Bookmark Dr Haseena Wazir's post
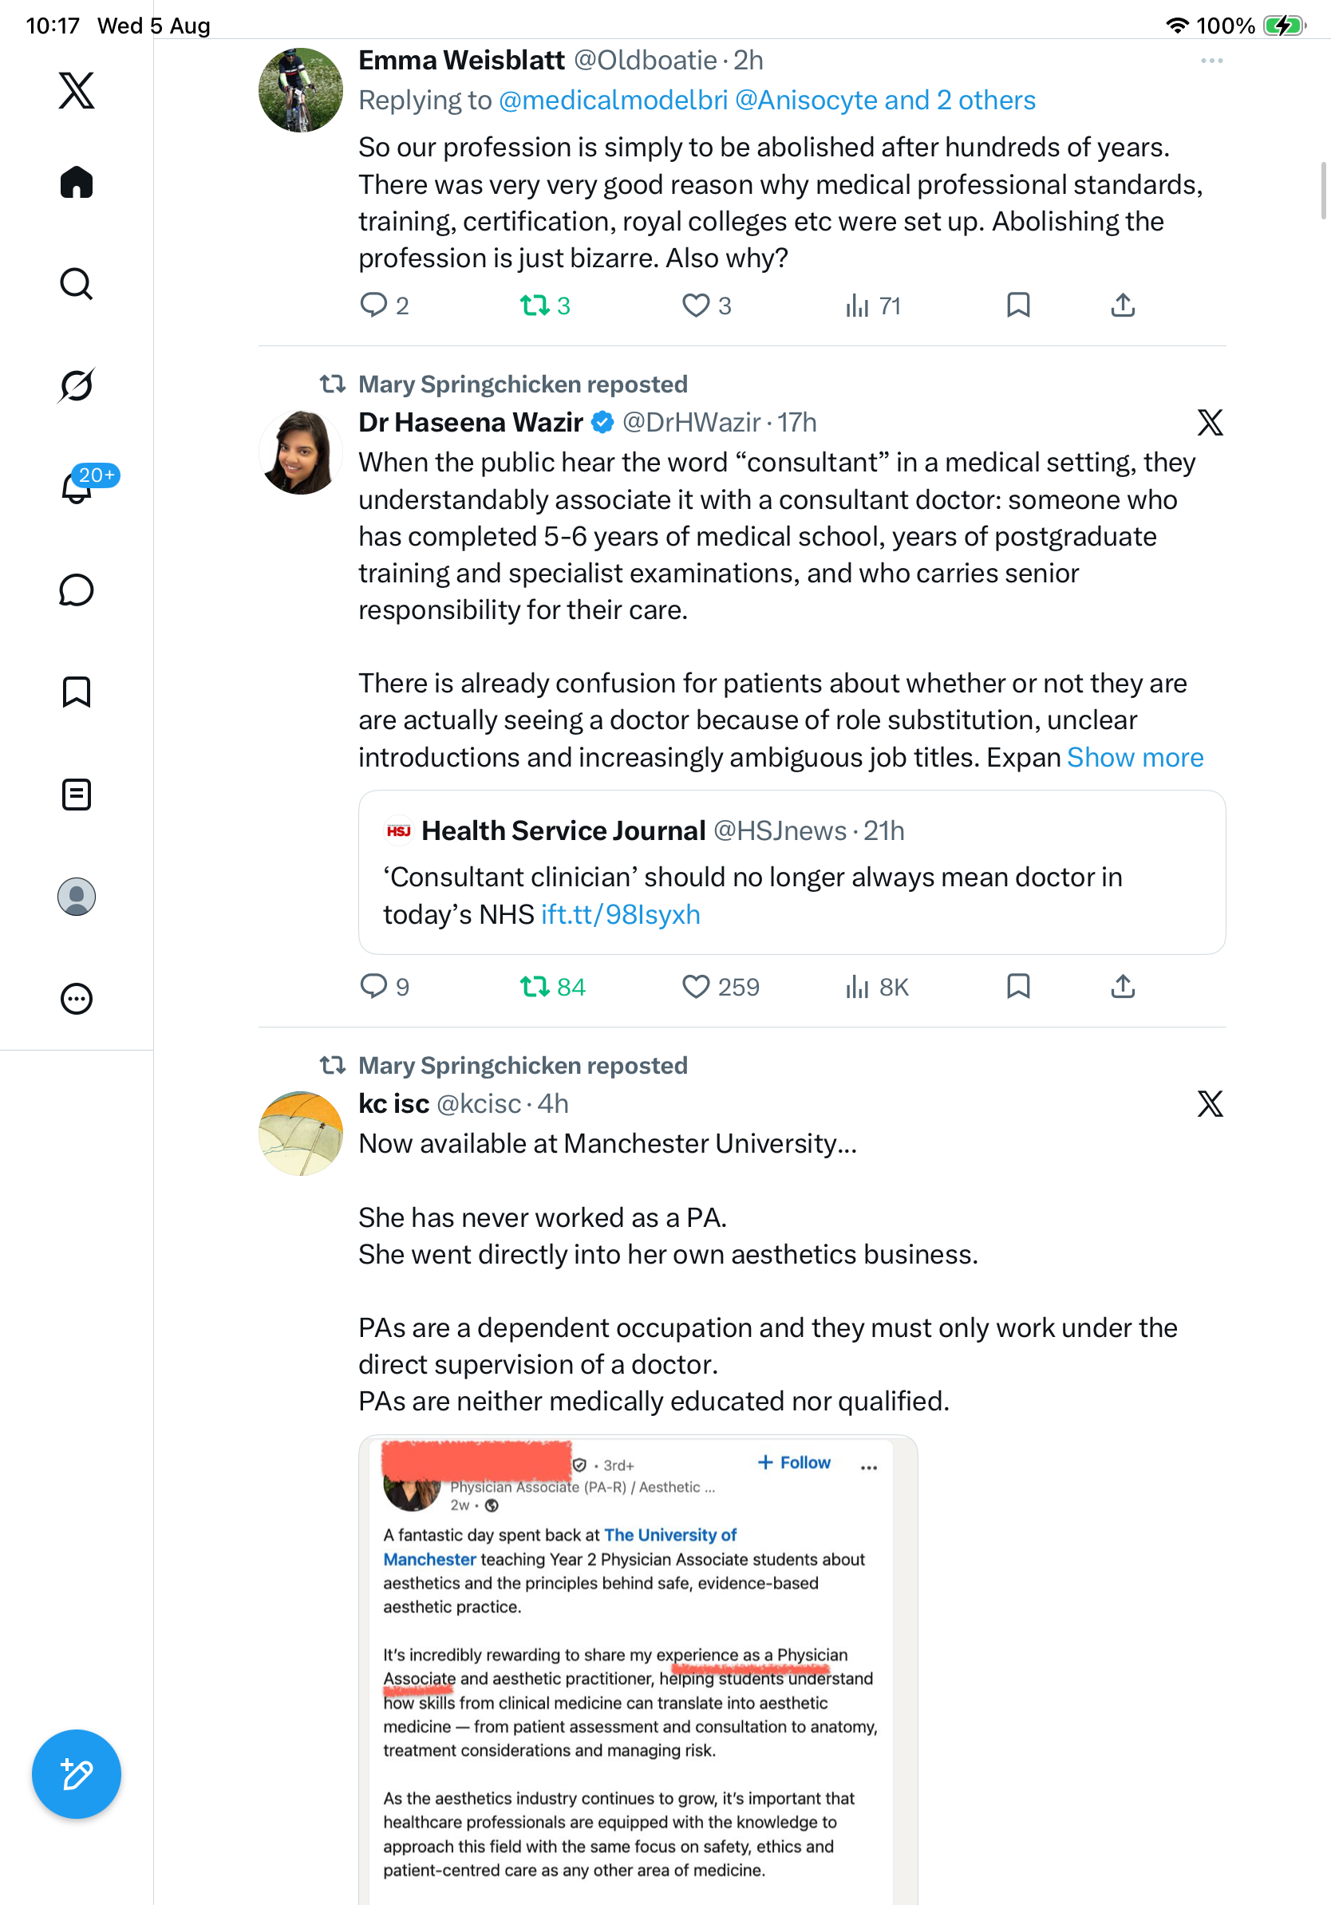The width and height of the screenshot is (1331, 1905). pyautogui.click(x=1018, y=987)
